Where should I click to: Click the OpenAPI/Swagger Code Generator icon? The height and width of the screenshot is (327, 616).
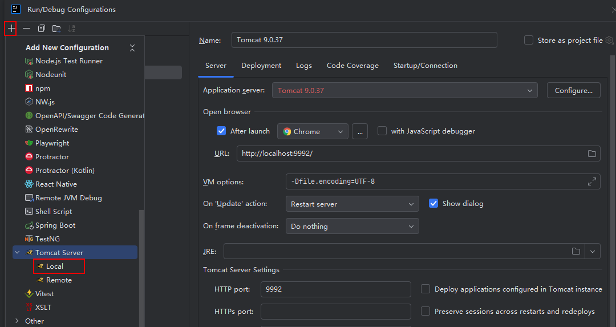29,115
